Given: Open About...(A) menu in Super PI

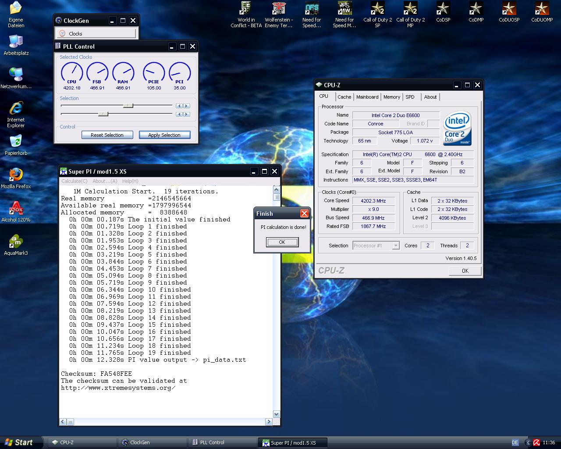Looking at the screenshot, I should pyautogui.click(x=105, y=181).
